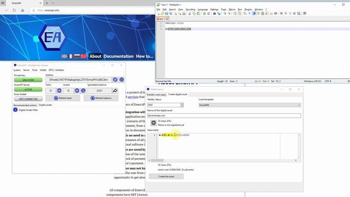Switch to Transfer coins (pay) tab
Image resolution: width=350 pixels, height=197 pixels.
click(x=156, y=95)
